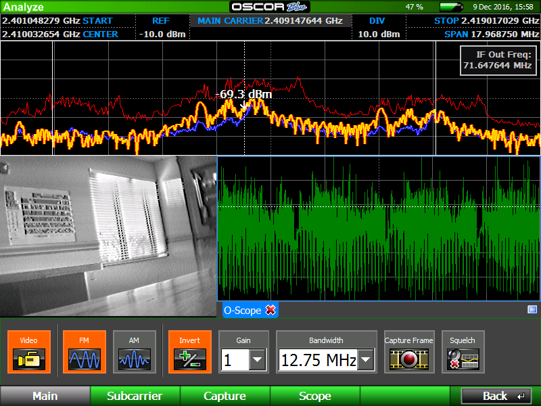Select the Main tab
541x406 pixels.
pos(45,396)
